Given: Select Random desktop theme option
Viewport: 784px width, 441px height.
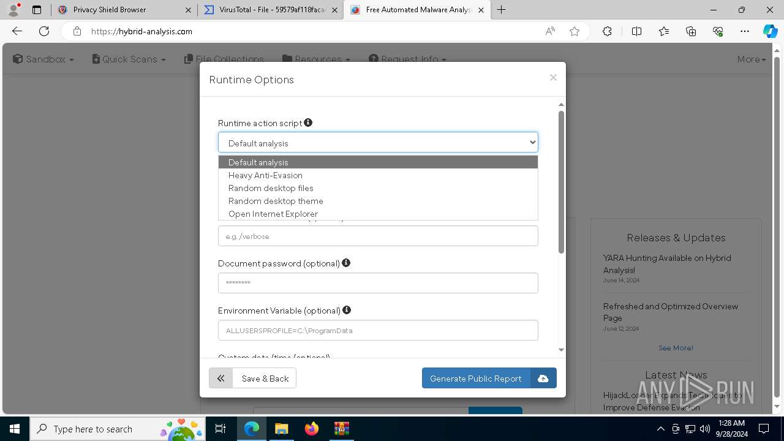Looking at the screenshot, I should (x=378, y=201).
